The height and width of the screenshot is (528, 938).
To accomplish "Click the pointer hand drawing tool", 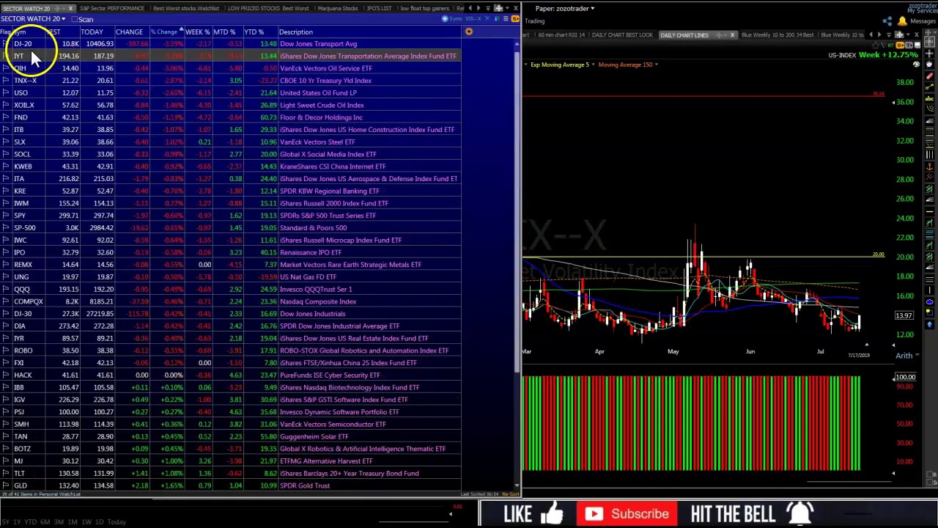I will tap(929, 65).
